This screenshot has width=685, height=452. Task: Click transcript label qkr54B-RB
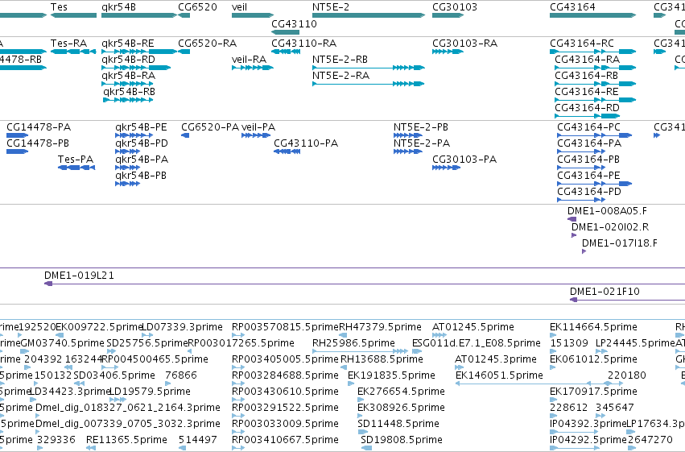pos(129,92)
